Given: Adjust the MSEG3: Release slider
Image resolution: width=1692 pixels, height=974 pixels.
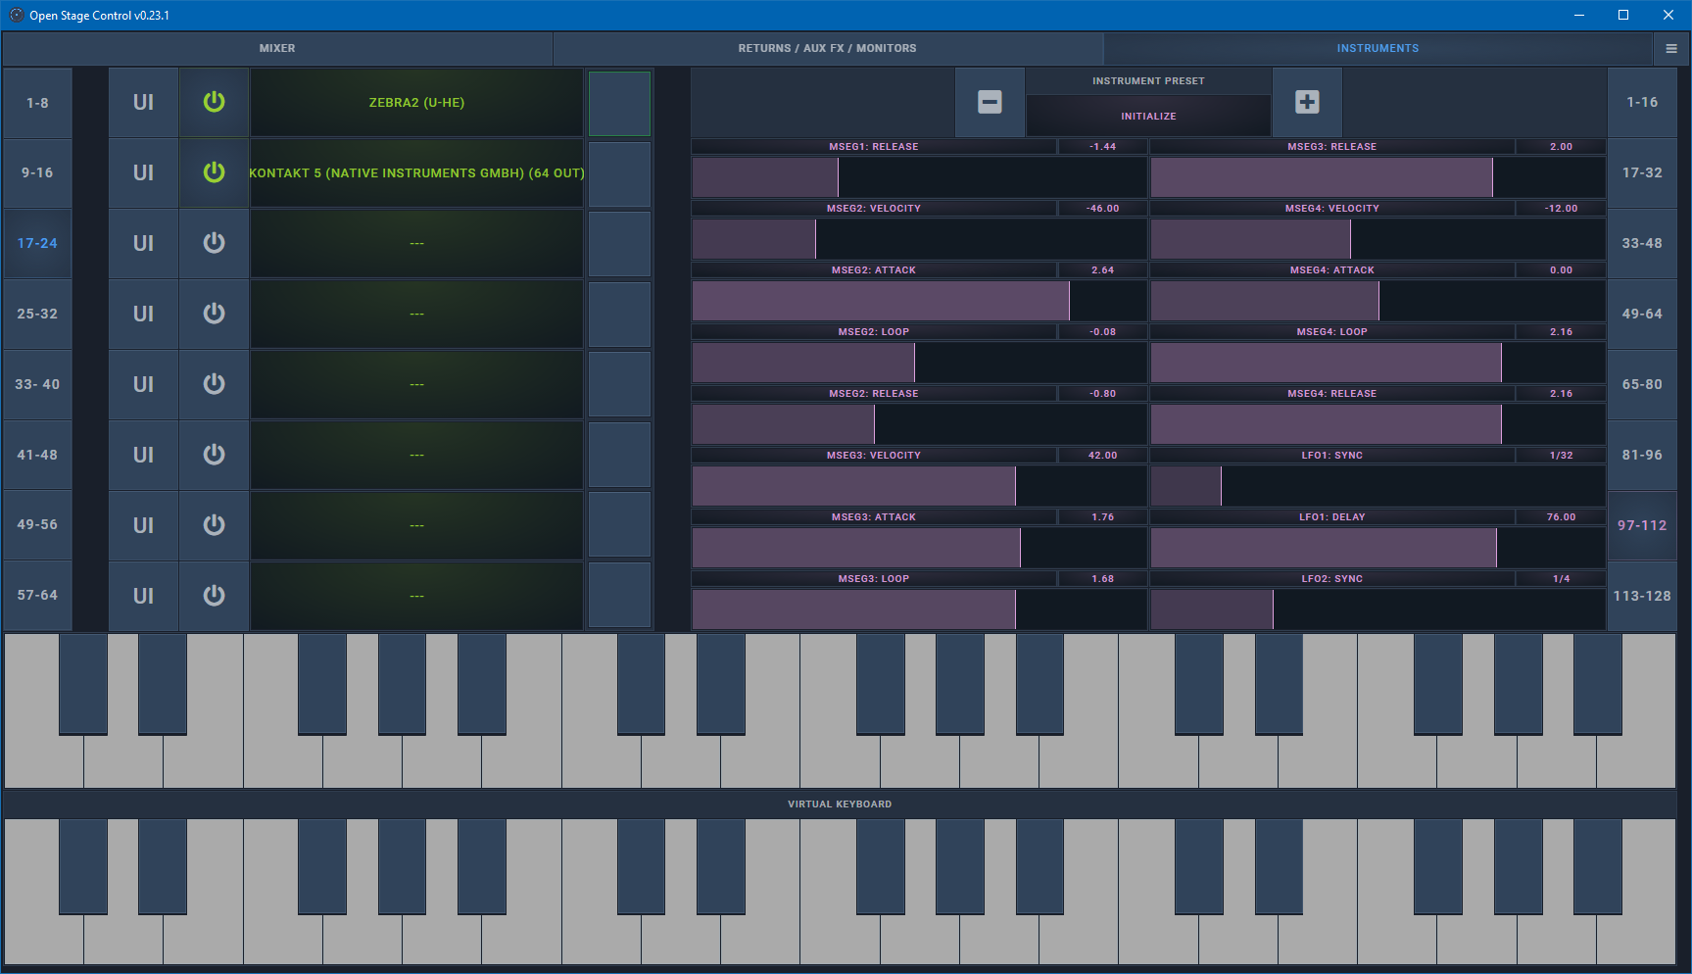Looking at the screenshot, I should click(1378, 177).
